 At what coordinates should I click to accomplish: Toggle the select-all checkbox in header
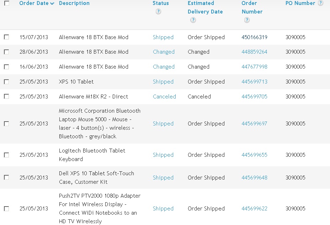pyautogui.click(x=7, y=3)
